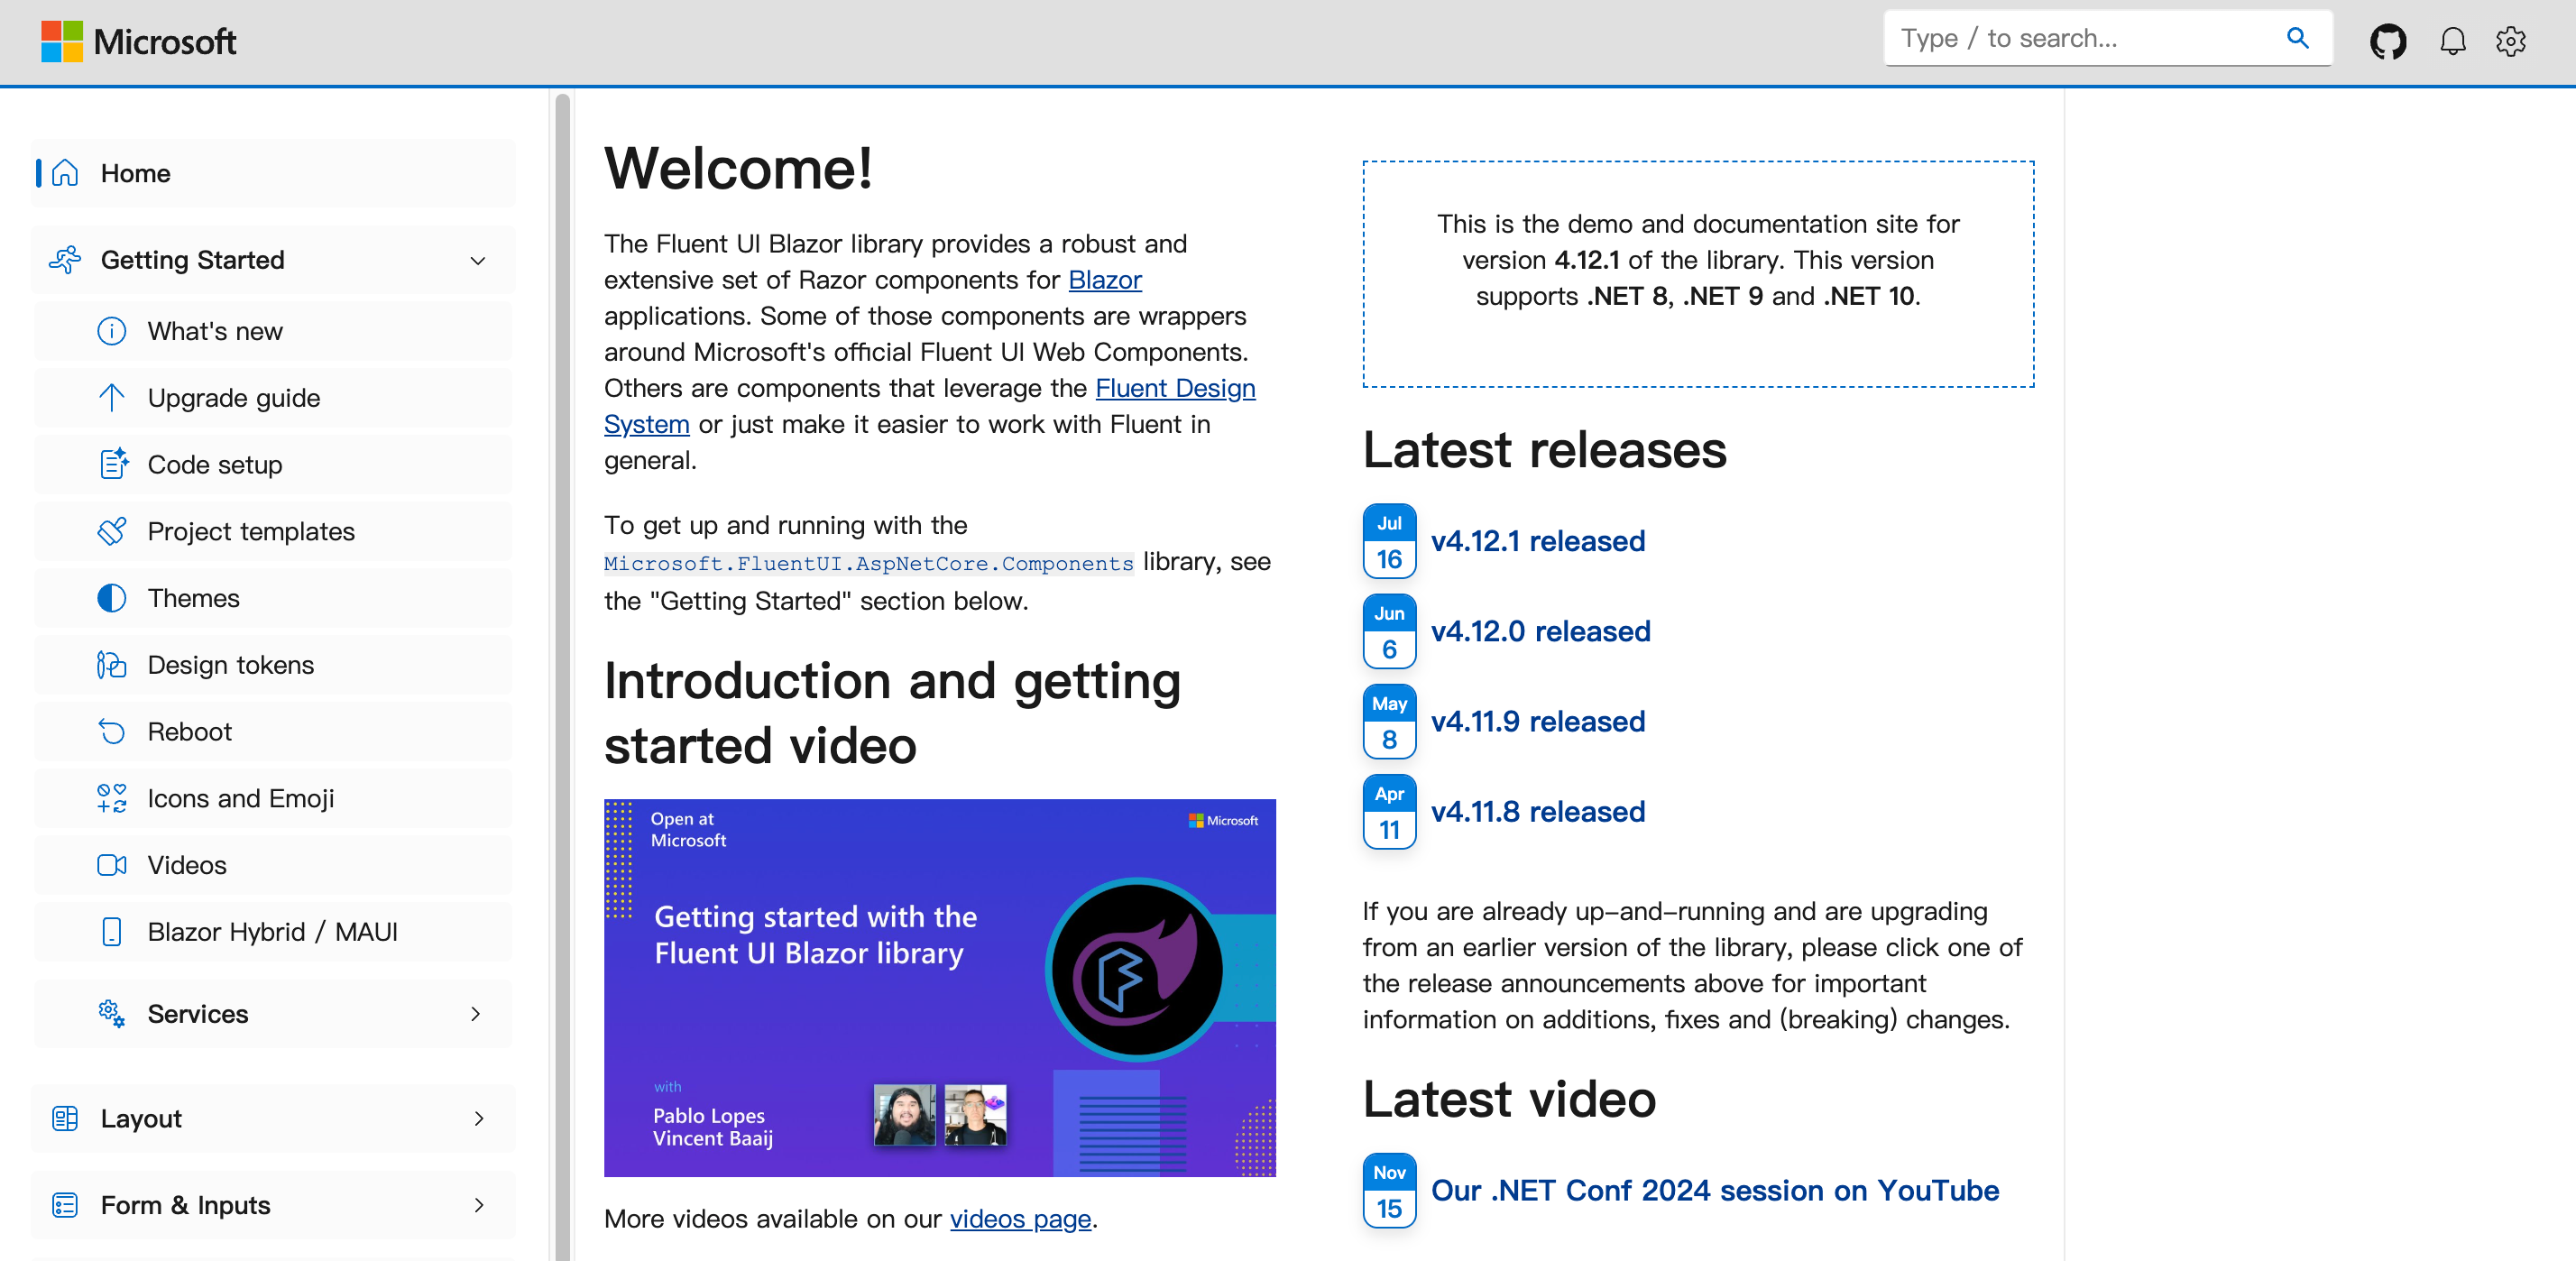Image resolution: width=2576 pixels, height=1261 pixels.
Task: Open site settings gear icon
Action: point(2510,42)
